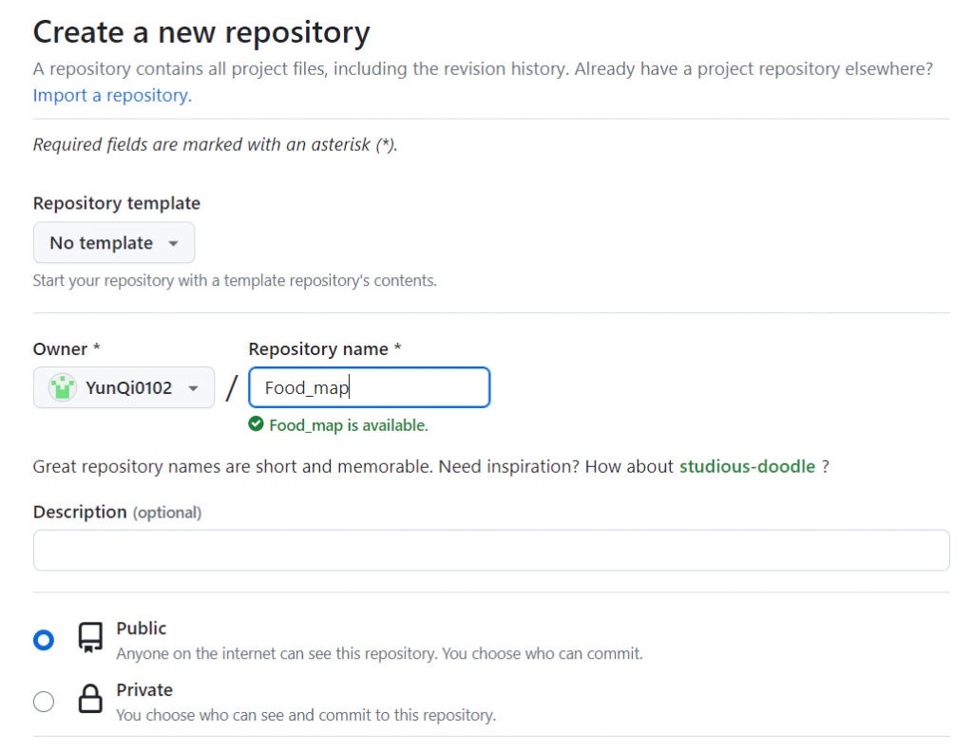This screenshot has height=750, width=973.
Task: Click the Repository template label
Action: [117, 203]
